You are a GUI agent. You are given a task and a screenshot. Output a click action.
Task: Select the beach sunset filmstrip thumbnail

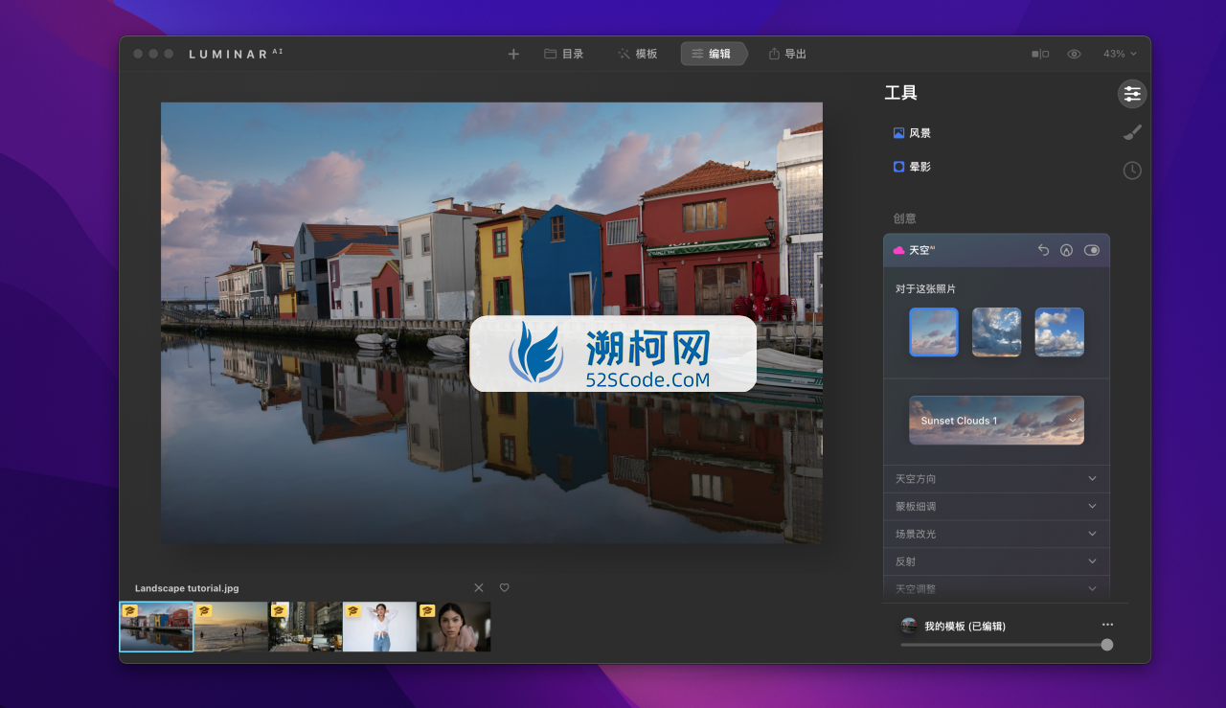231,627
